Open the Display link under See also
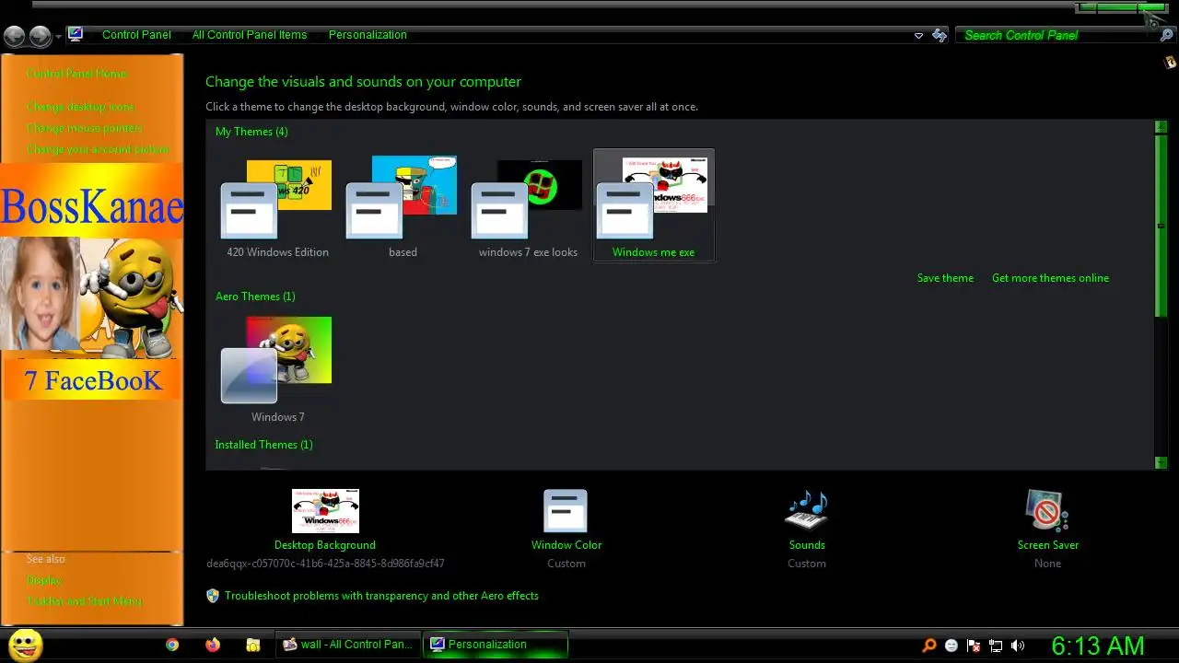This screenshot has height=663, width=1179. 44,580
